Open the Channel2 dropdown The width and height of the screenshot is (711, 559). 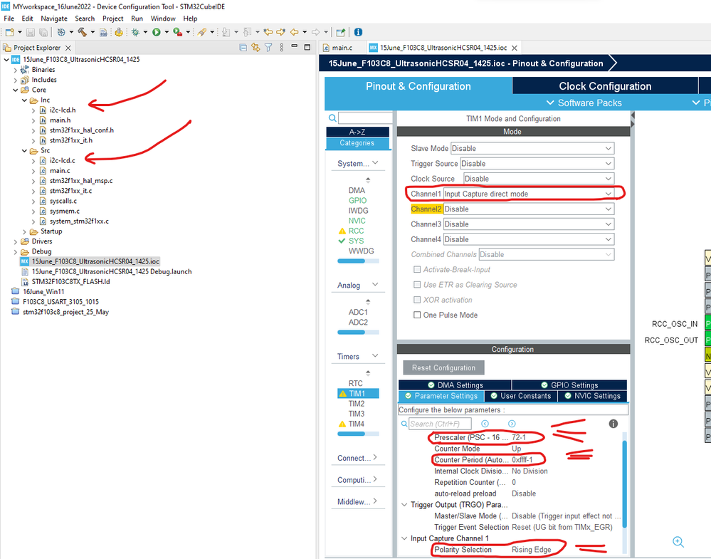click(529, 209)
